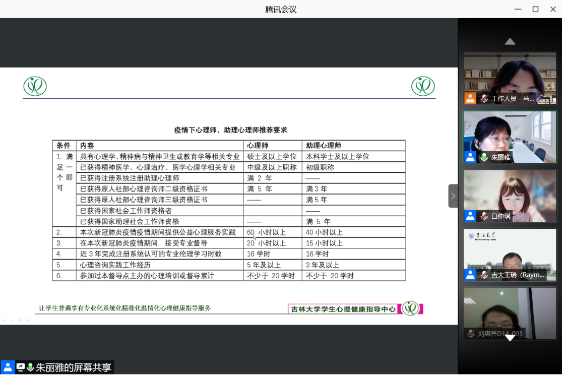Click the avatar icon on 吉大王瑞's video tile
Image resolution: width=562 pixels, height=375 pixels.
click(x=470, y=274)
